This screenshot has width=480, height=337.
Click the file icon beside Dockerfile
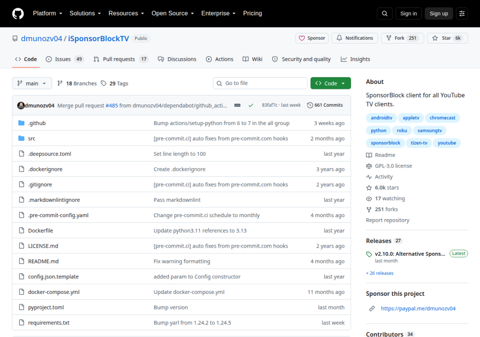(x=22, y=230)
